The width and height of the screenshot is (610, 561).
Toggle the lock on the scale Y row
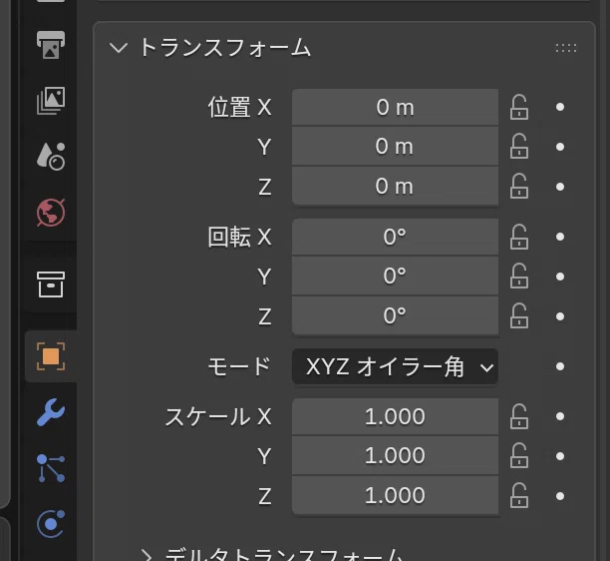point(519,456)
